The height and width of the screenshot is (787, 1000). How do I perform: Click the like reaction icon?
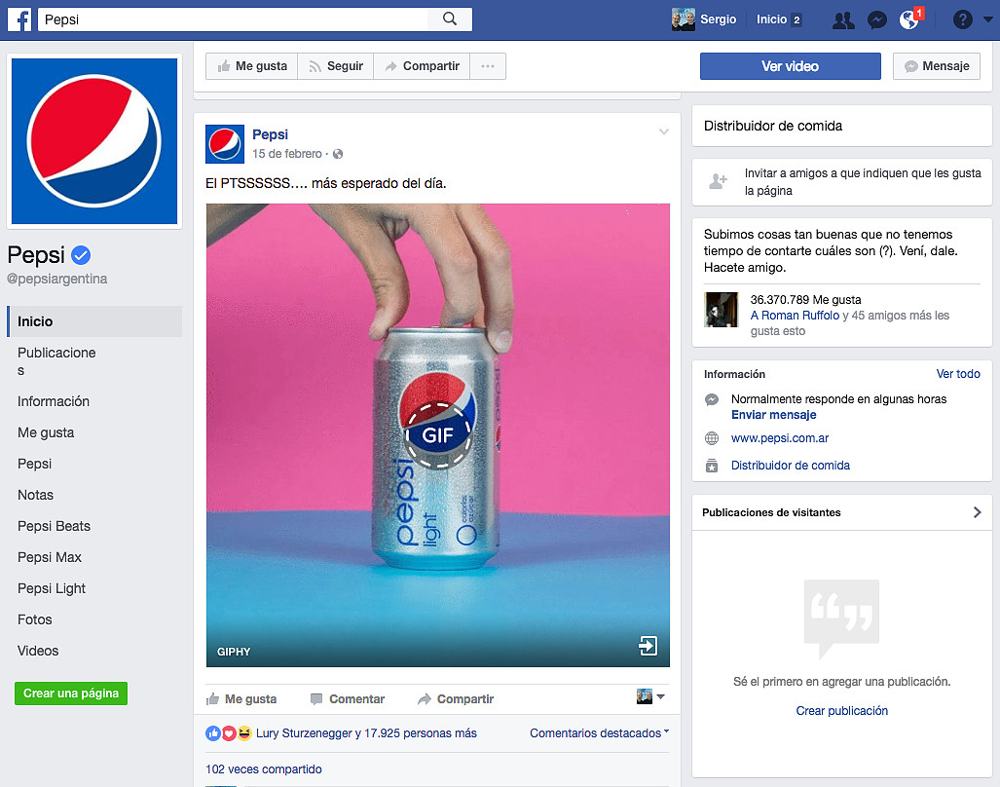[213, 733]
